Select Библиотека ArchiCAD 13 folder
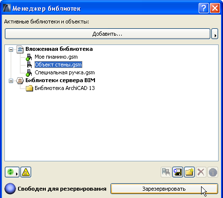 65,88
